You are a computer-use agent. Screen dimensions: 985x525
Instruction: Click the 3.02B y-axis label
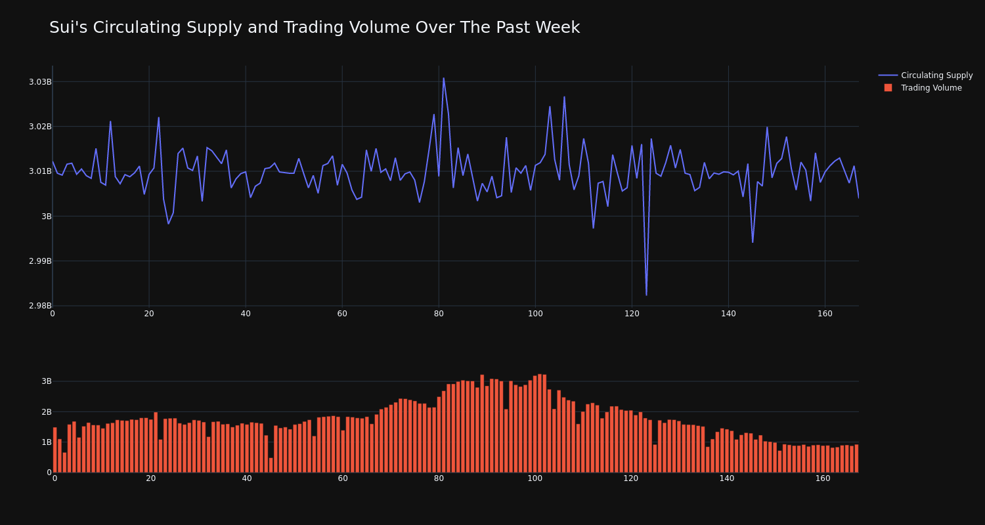coord(40,127)
